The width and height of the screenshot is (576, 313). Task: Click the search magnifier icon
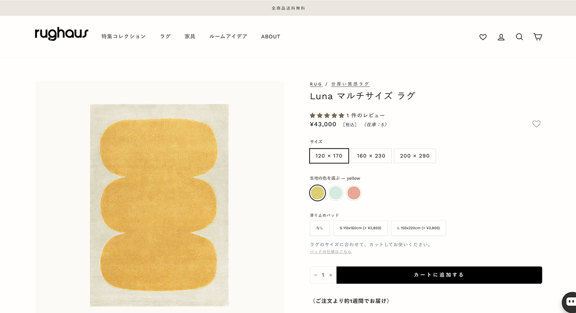click(519, 37)
